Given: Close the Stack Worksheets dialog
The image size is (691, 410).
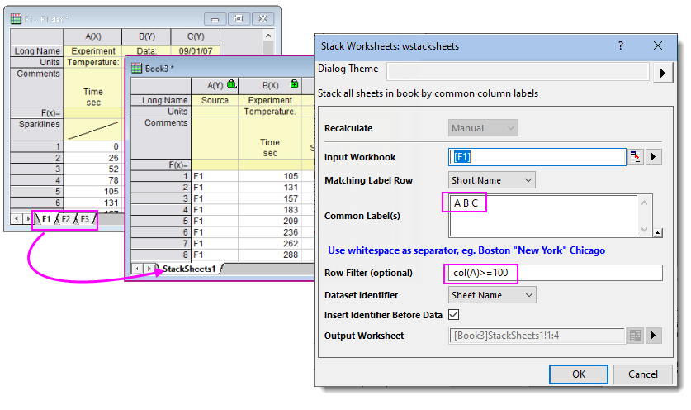Looking at the screenshot, I should coord(657,45).
